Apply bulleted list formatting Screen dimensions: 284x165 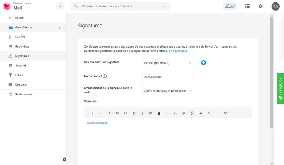[167, 113]
